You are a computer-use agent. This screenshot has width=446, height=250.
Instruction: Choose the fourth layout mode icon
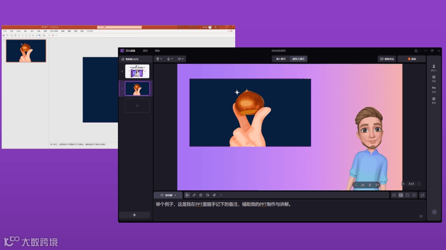(x=414, y=195)
